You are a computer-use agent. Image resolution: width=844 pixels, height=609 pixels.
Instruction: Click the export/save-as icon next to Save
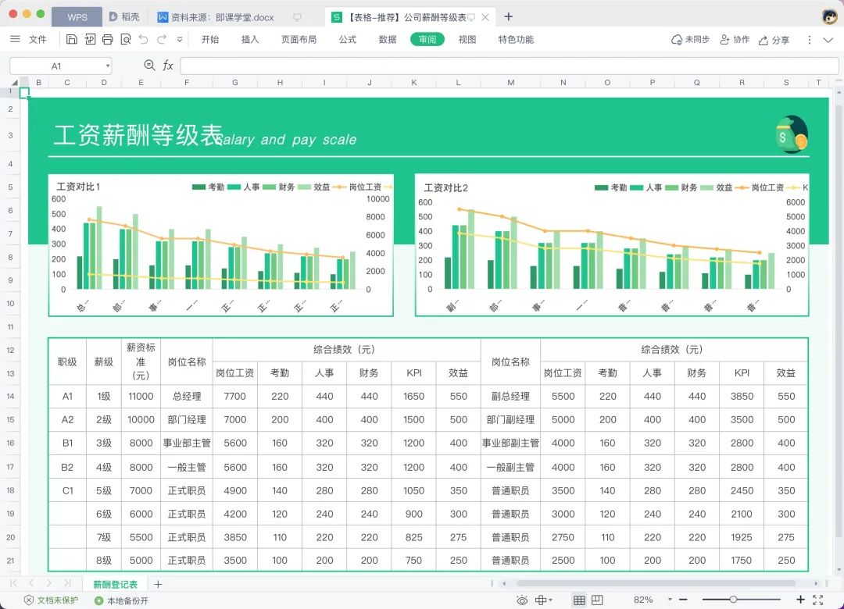click(x=90, y=39)
